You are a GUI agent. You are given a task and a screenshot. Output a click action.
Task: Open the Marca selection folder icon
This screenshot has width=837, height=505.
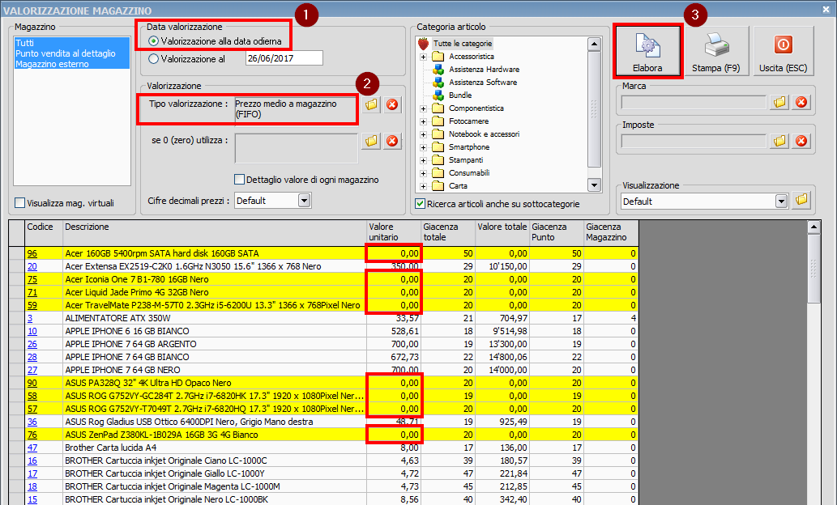pyautogui.click(x=780, y=102)
